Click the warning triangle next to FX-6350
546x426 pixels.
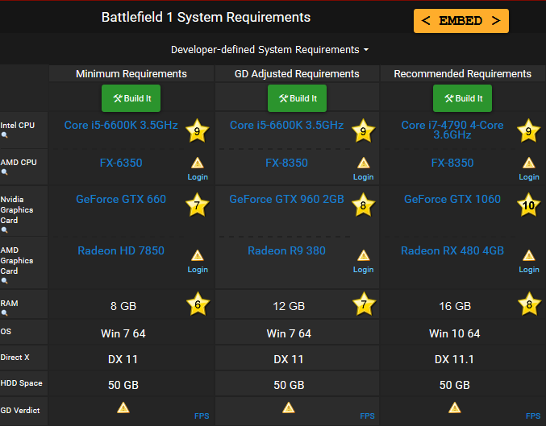pyautogui.click(x=198, y=163)
